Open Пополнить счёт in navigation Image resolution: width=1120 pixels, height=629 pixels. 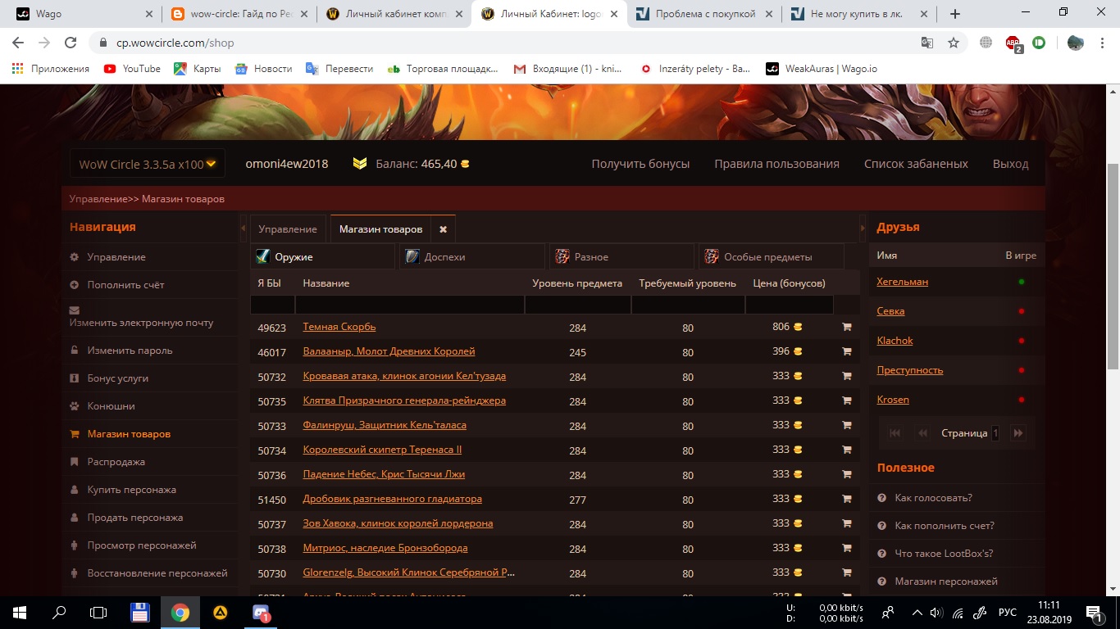pyautogui.click(x=125, y=285)
